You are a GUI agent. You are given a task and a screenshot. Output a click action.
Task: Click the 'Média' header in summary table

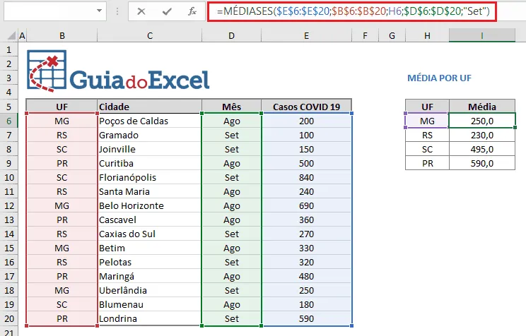coord(482,107)
